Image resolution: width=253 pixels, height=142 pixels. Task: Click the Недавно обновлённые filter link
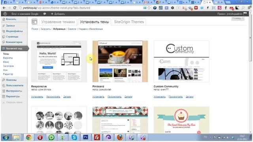point(91,29)
